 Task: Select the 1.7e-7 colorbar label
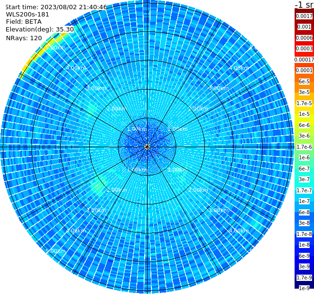click(304, 190)
